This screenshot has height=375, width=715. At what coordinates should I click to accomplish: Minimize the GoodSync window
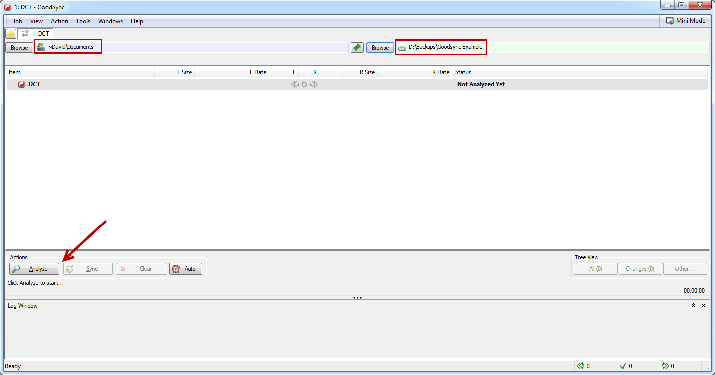tap(667, 5)
